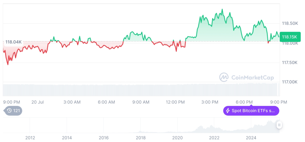Click the CoinMarketCap logo watermark
This screenshot has height=142, width=305.
click(x=223, y=77)
